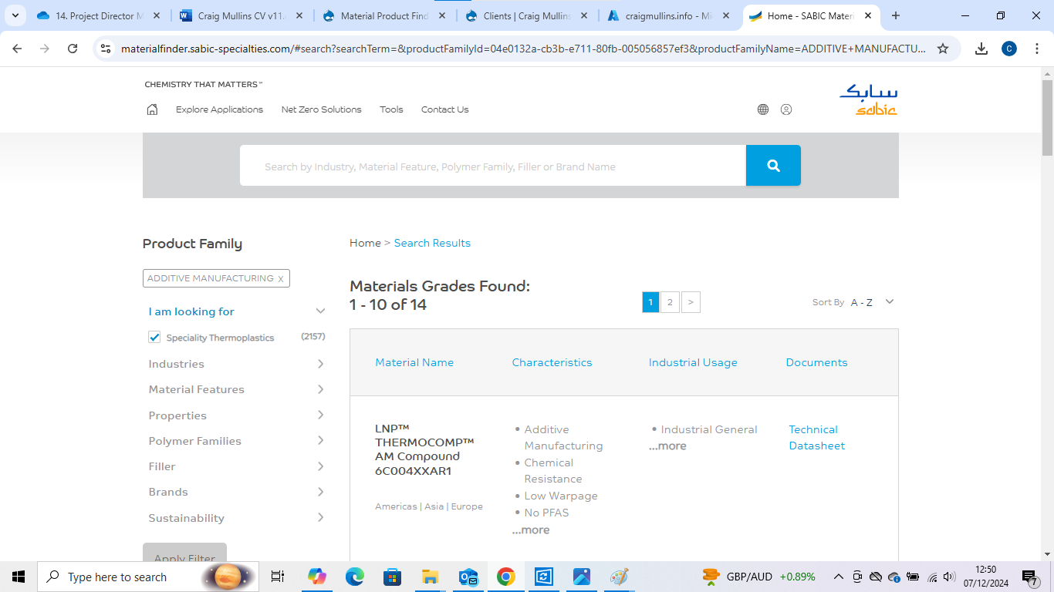Open Microsoft Edge from taskbar
This screenshot has width=1054, height=592.
pyautogui.click(x=354, y=577)
